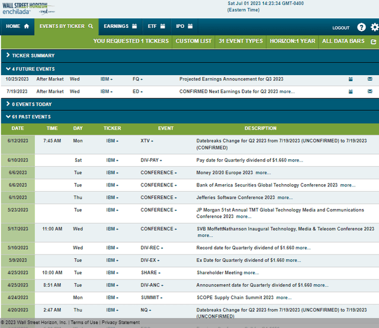Sort by the Date column header
This screenshot has width=379, height=328.
18,128
